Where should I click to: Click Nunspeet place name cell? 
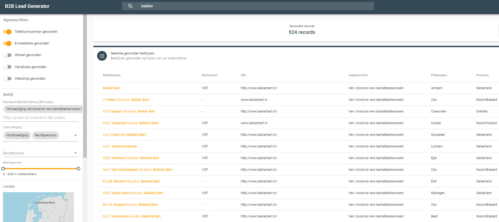pyautogui.click(x=438, y=135)
